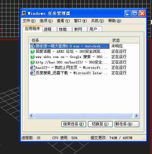Open the 查看(V) menu
The height and width of the screenshot is (154, 152).
click(63, 21)
